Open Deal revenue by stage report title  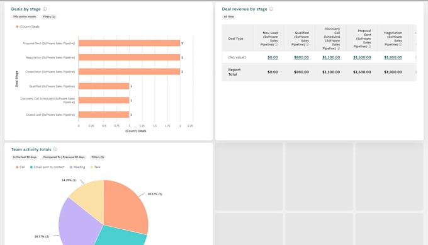pos(244,9)
